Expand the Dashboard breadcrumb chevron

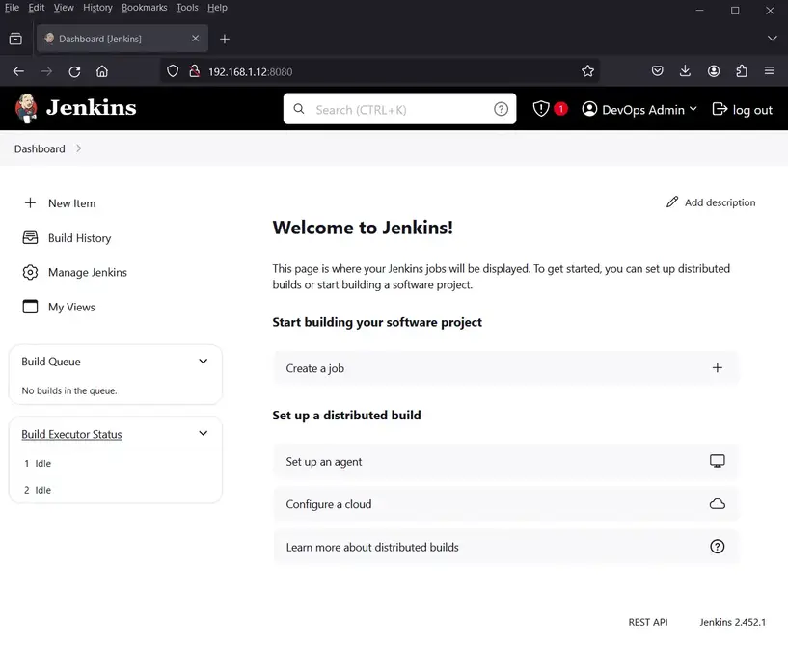pyautogui.click(x=78, y=149)
